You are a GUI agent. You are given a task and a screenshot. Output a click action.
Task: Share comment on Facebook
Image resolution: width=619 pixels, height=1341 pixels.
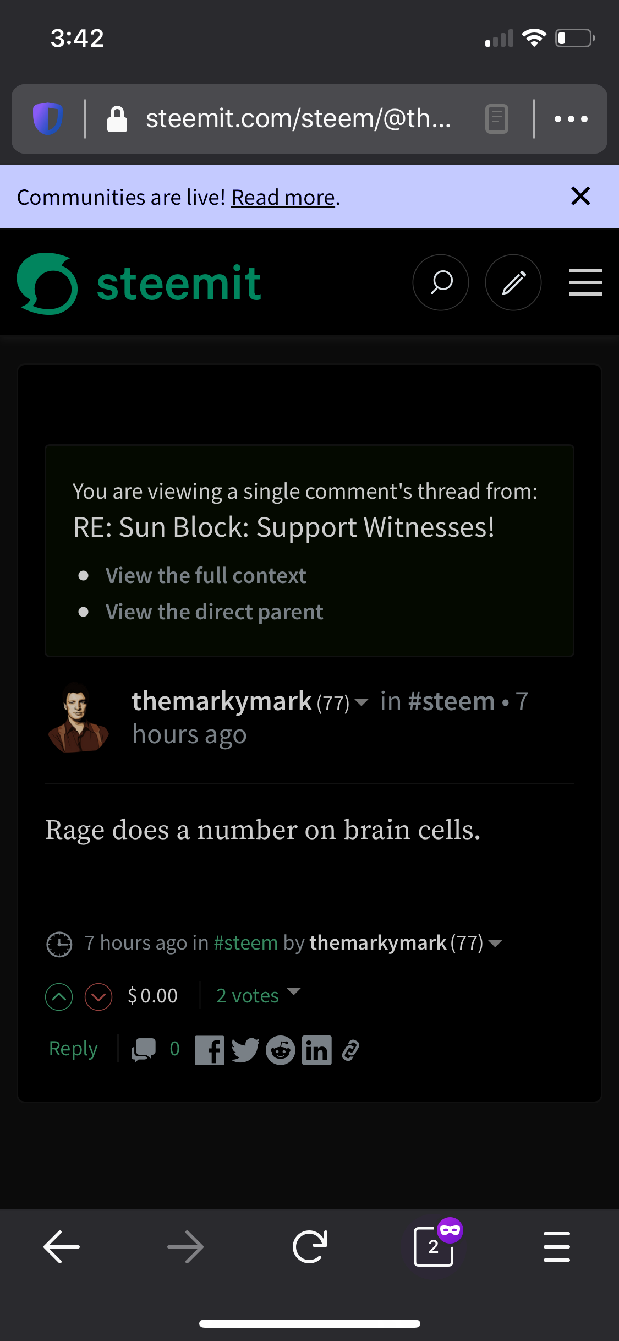[x=210, y=1050]
